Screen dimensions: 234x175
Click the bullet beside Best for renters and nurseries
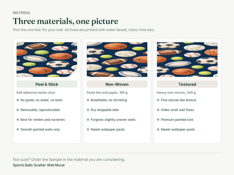click(18, 120)
